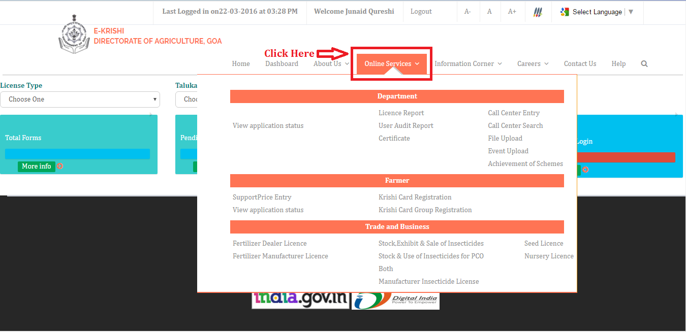Open the Dashboard menu item

tap(282, 63)
